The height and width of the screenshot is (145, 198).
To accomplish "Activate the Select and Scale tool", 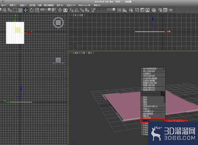I will point(37,10).
